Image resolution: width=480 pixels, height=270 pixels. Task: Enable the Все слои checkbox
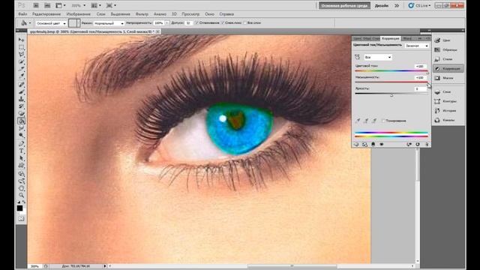245,23
